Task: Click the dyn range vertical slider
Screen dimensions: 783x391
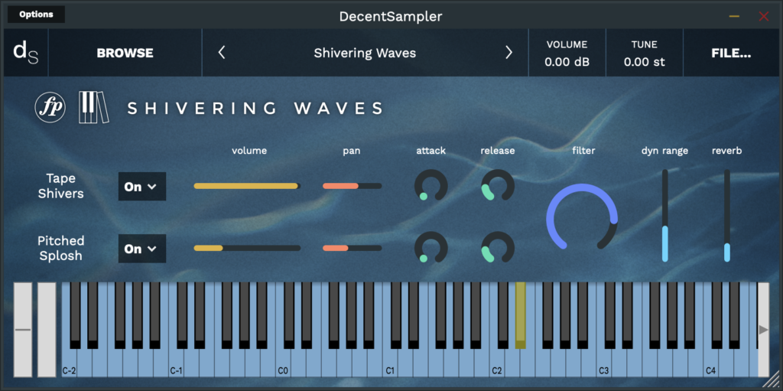Action: (664, 215)
